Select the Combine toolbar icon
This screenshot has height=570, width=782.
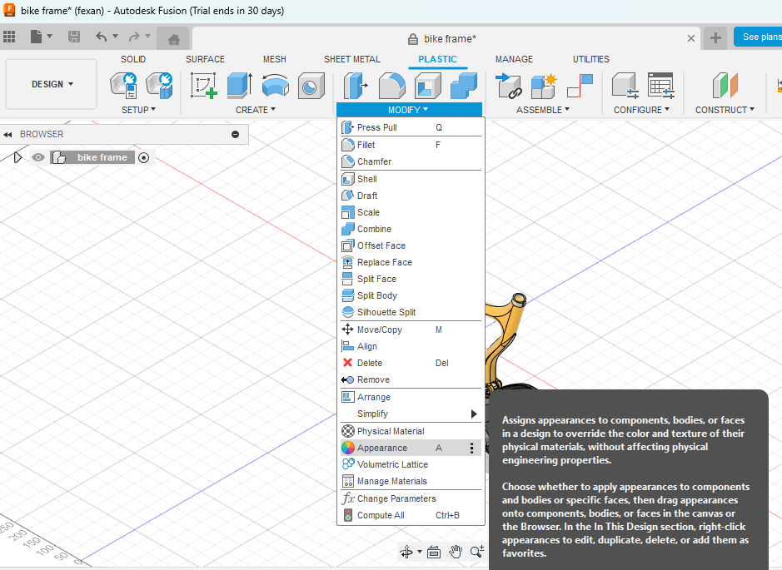[464, 85]
